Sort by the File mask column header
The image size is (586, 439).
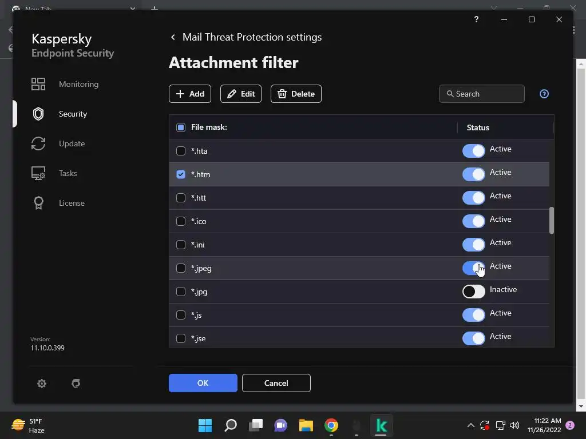(209, 127)
